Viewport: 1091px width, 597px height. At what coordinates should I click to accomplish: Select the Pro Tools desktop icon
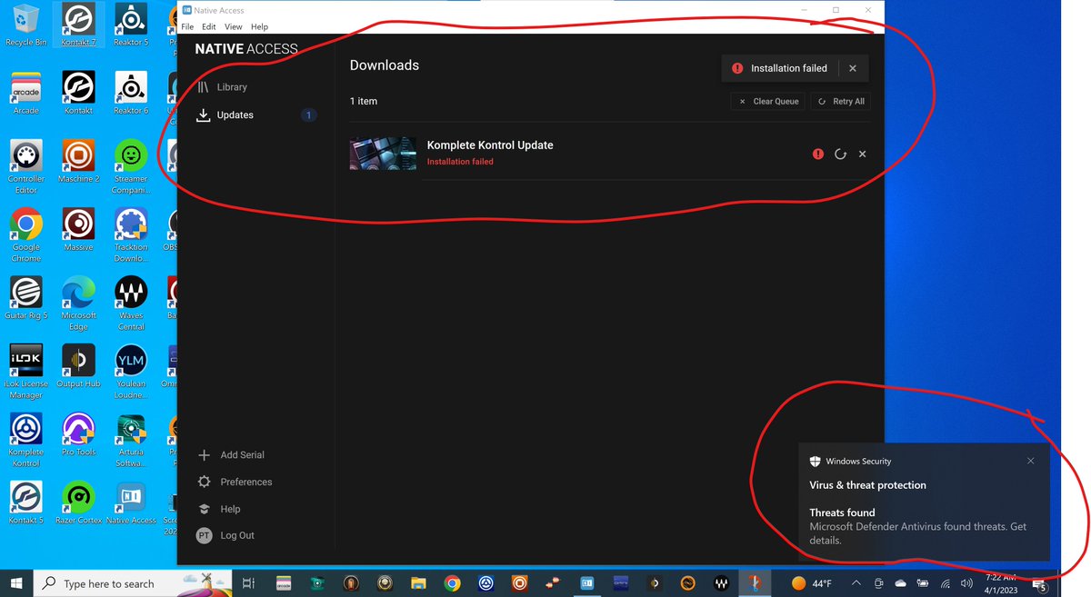pos(78,434)
